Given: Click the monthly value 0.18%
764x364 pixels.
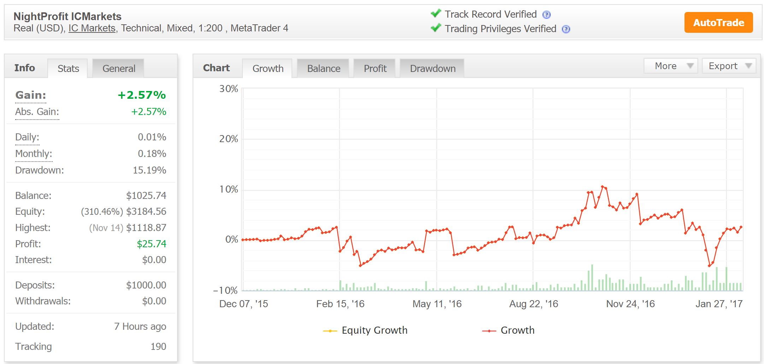Looking at the screenshot, I should (152, 154).
